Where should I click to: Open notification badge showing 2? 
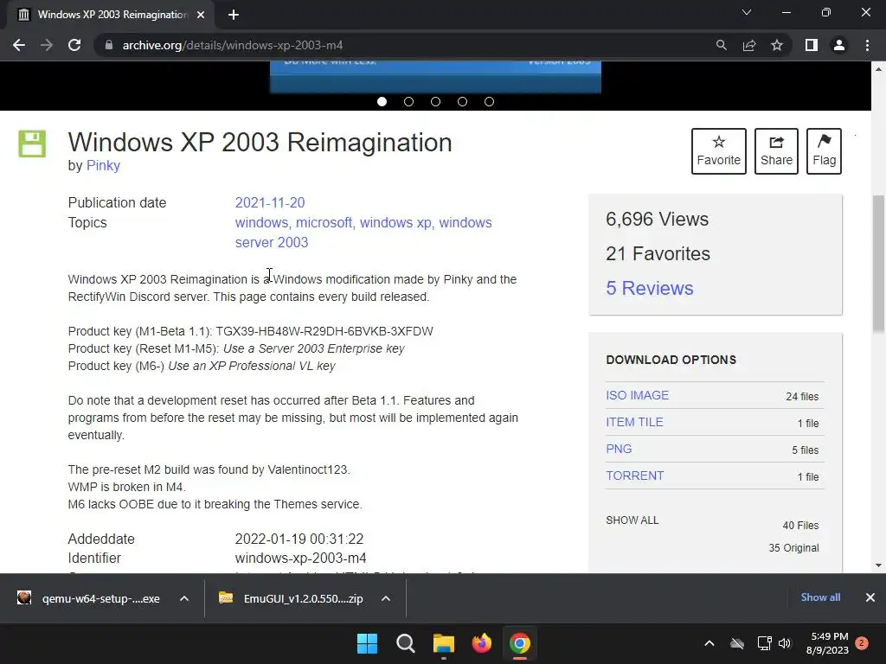point(862,643)
